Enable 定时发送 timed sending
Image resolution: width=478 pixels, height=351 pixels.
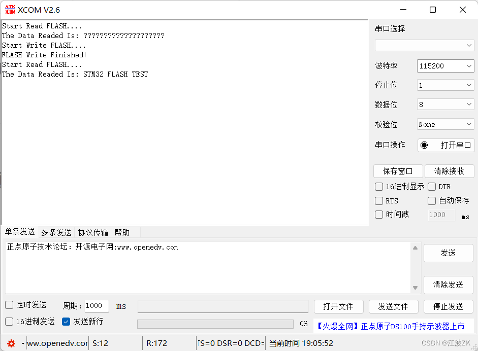click(9, 305)
